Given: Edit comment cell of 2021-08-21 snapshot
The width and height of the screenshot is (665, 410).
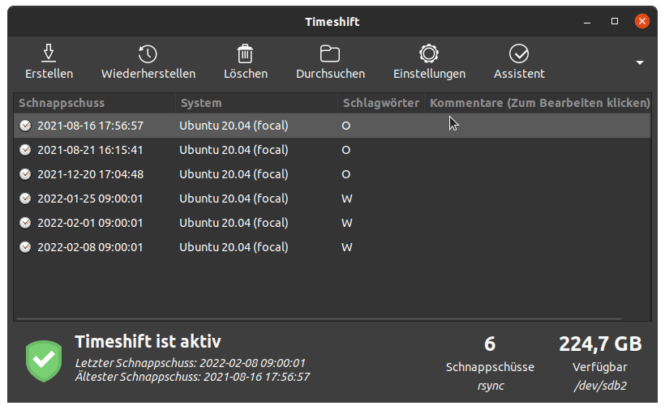Looking at the screenshot, I should (x=538, y=150).
